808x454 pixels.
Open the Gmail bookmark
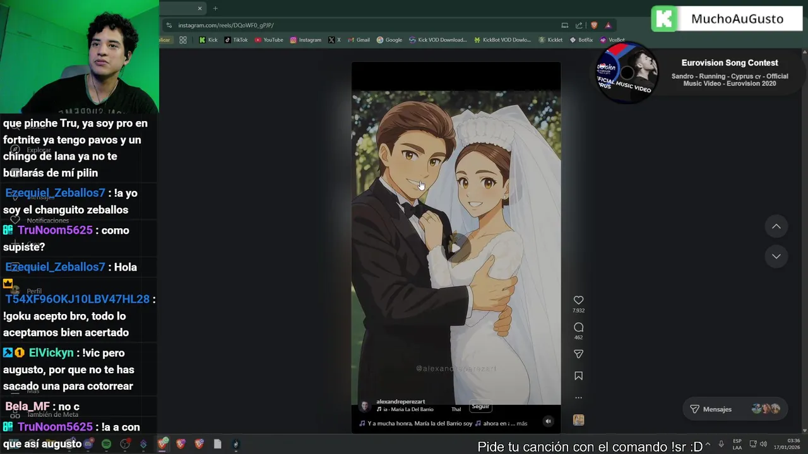coord(359,40)
